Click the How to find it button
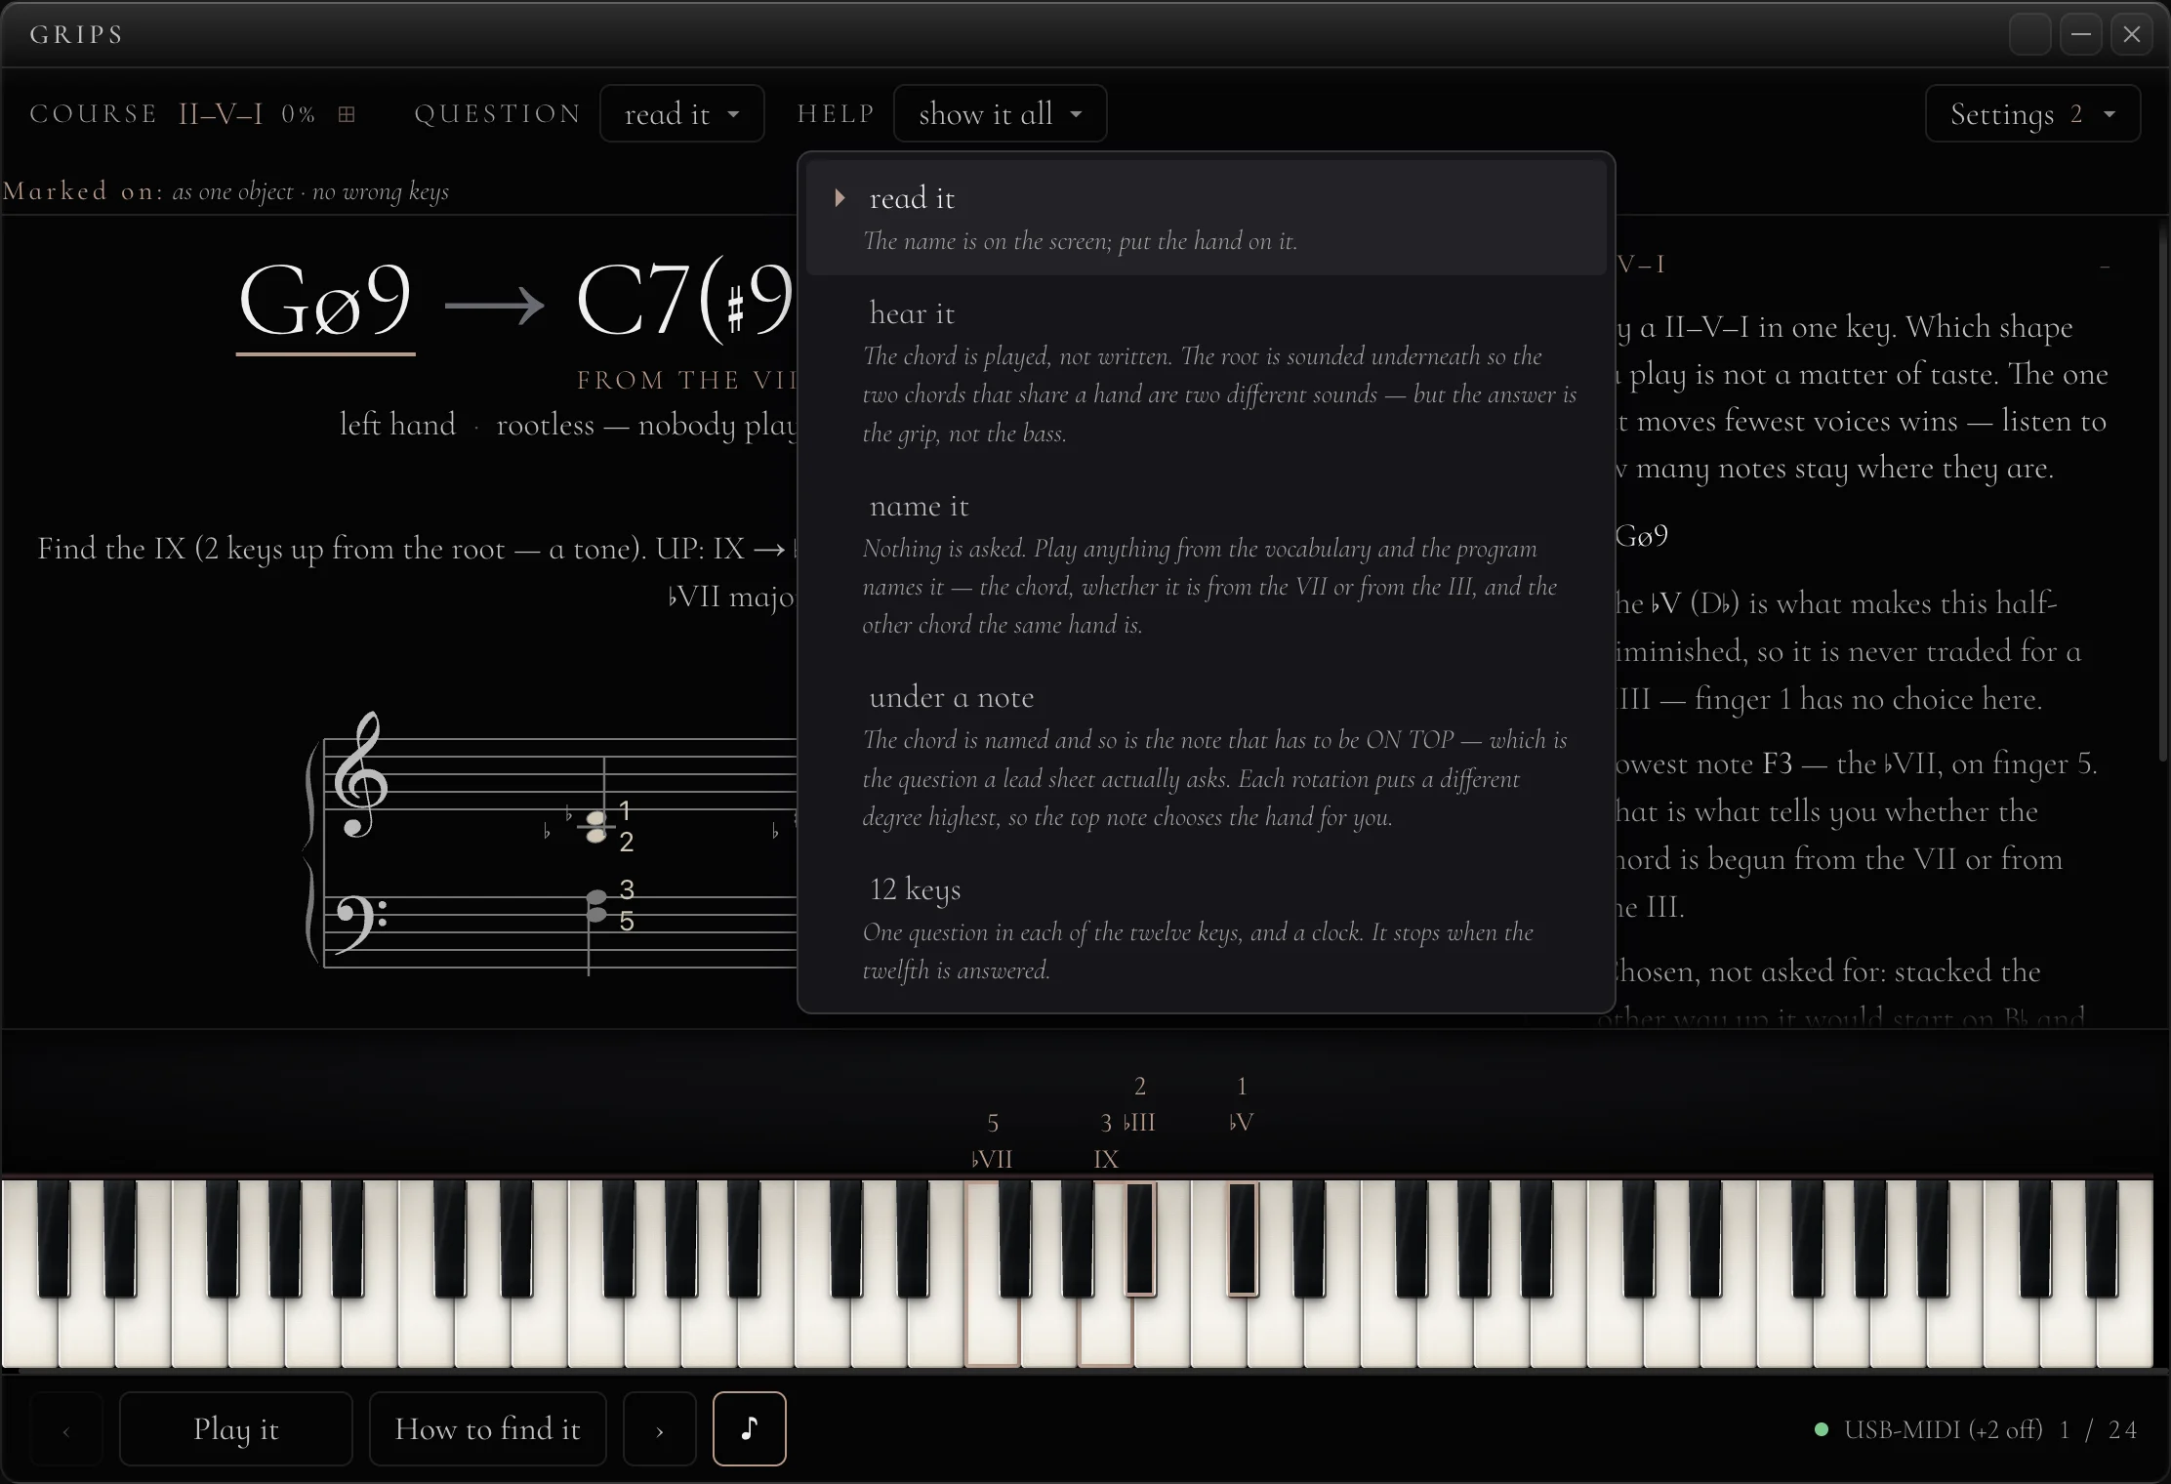The width and height of the screenshot is (2171, 1484). pos(487,1428)
